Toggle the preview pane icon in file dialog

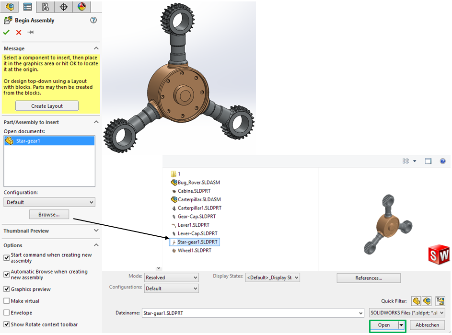[428, 161]
